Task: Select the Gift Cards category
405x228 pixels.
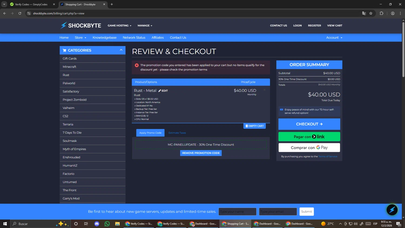Action: [x=93, y=59]
